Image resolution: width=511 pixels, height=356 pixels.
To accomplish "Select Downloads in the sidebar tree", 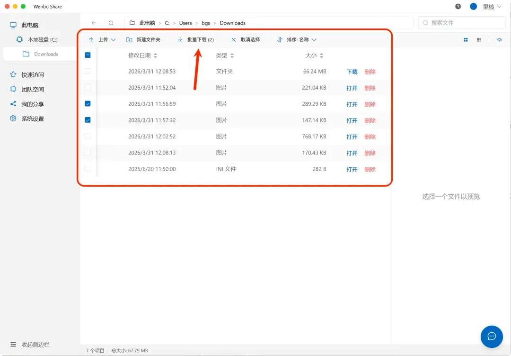I will (40, 54).
